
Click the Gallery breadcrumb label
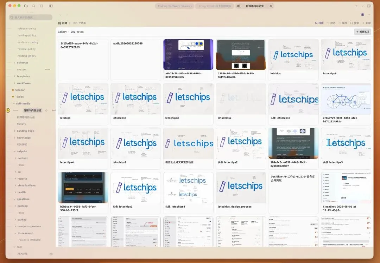pyautogui.click(x=62, y=32)
